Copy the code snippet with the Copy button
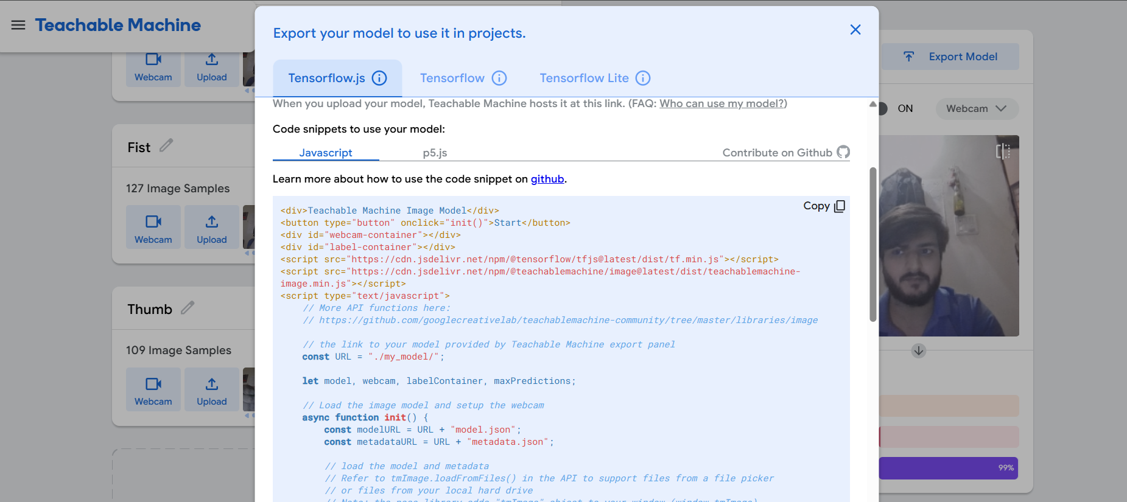The height and width of the screenshot is (502, 1127). point(824,206)
